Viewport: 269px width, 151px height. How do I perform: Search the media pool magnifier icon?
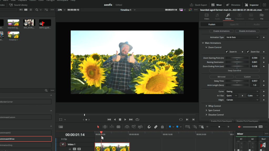click(37, 10)
